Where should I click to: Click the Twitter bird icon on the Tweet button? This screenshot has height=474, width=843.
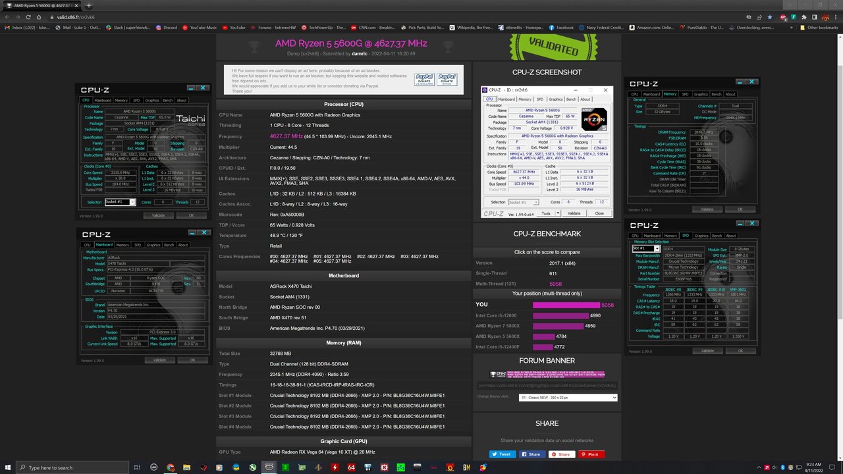coord(495,454)
